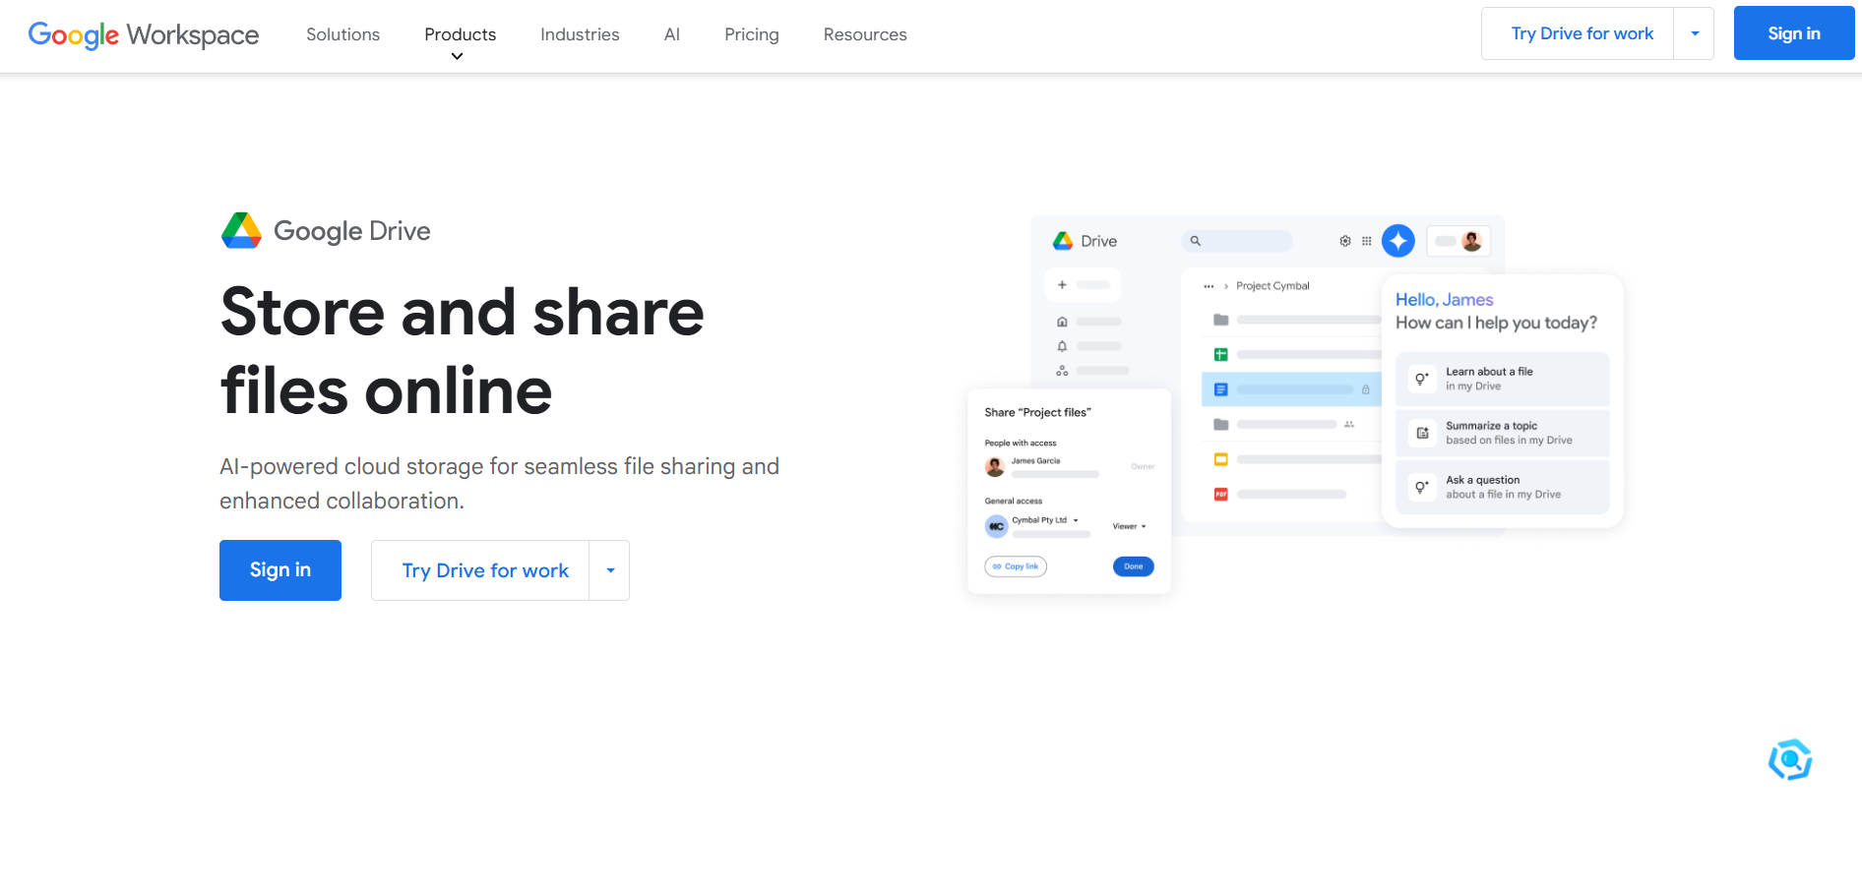1862x891 pixels.
Task: Click the apps grid icon in illustration
Action: [x=1367, y=241]
